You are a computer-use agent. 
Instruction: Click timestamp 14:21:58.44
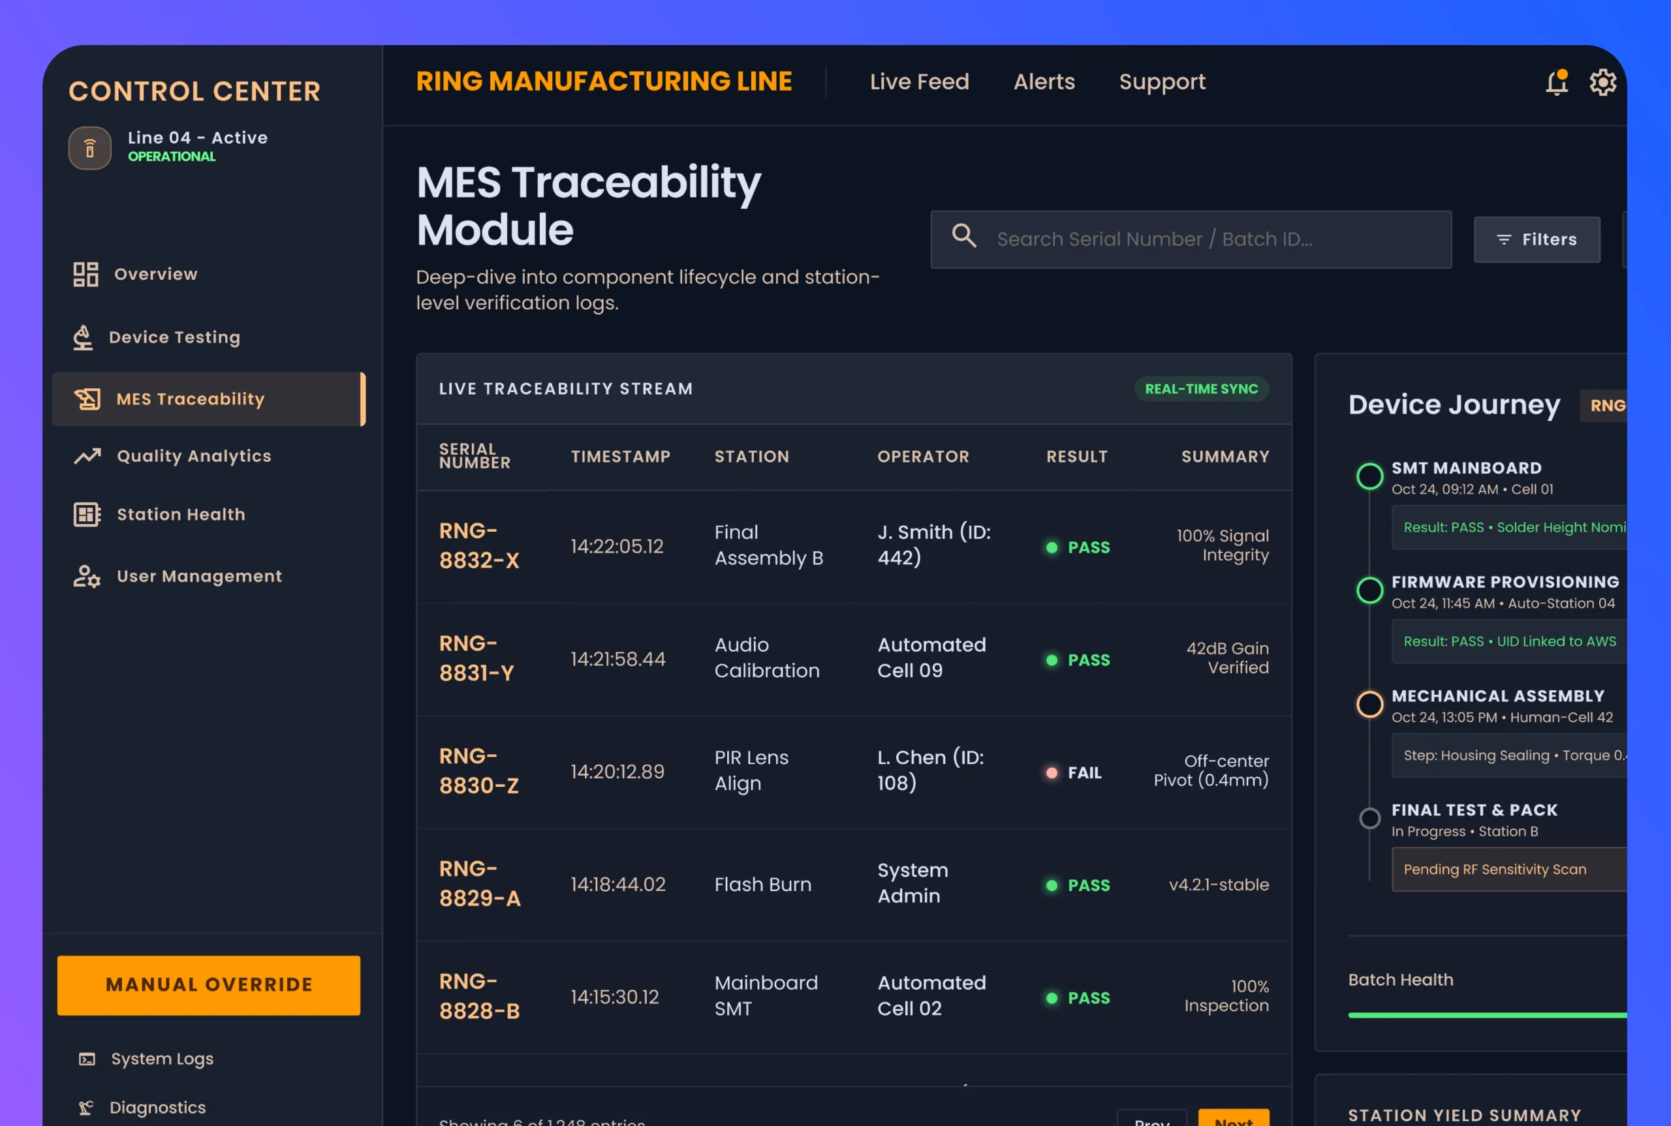[618, 660]
